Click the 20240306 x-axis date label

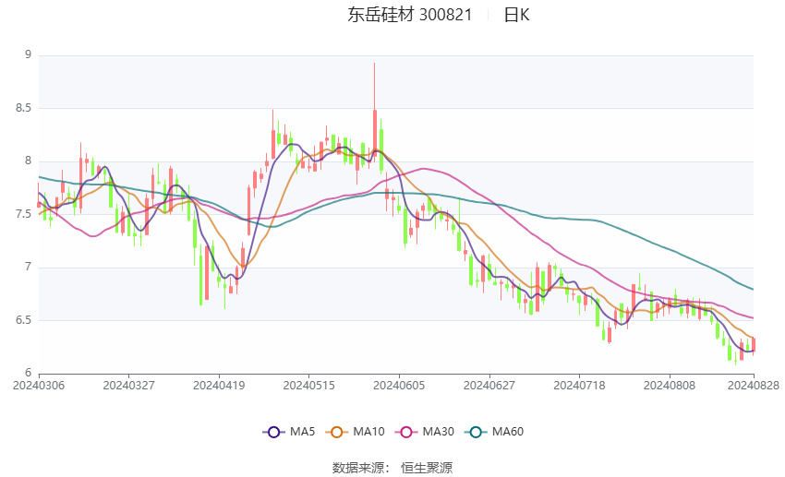[39, 386]
